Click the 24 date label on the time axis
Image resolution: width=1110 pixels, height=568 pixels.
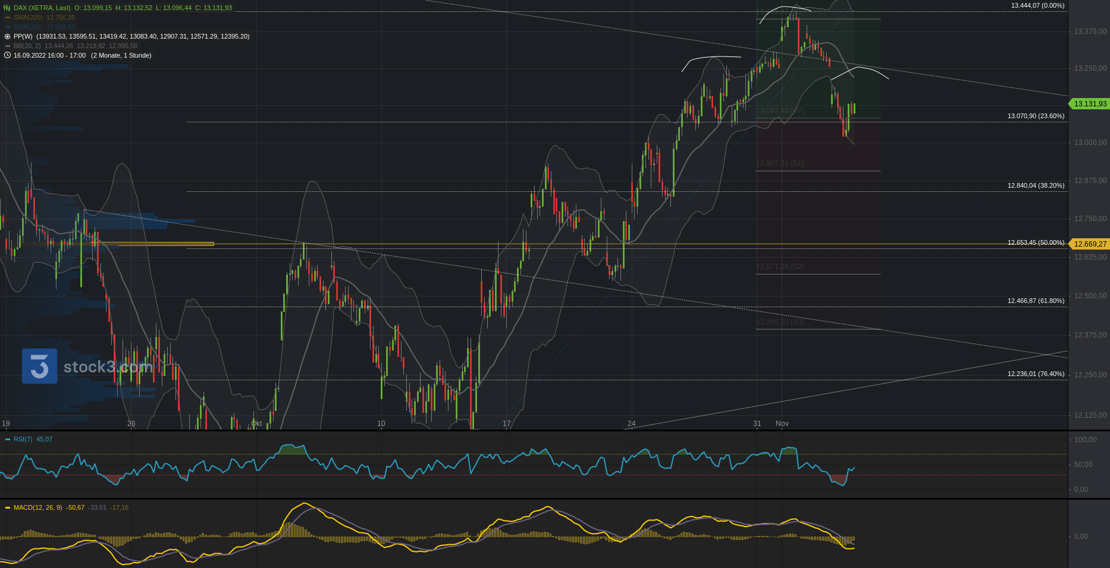click(631, 424)
